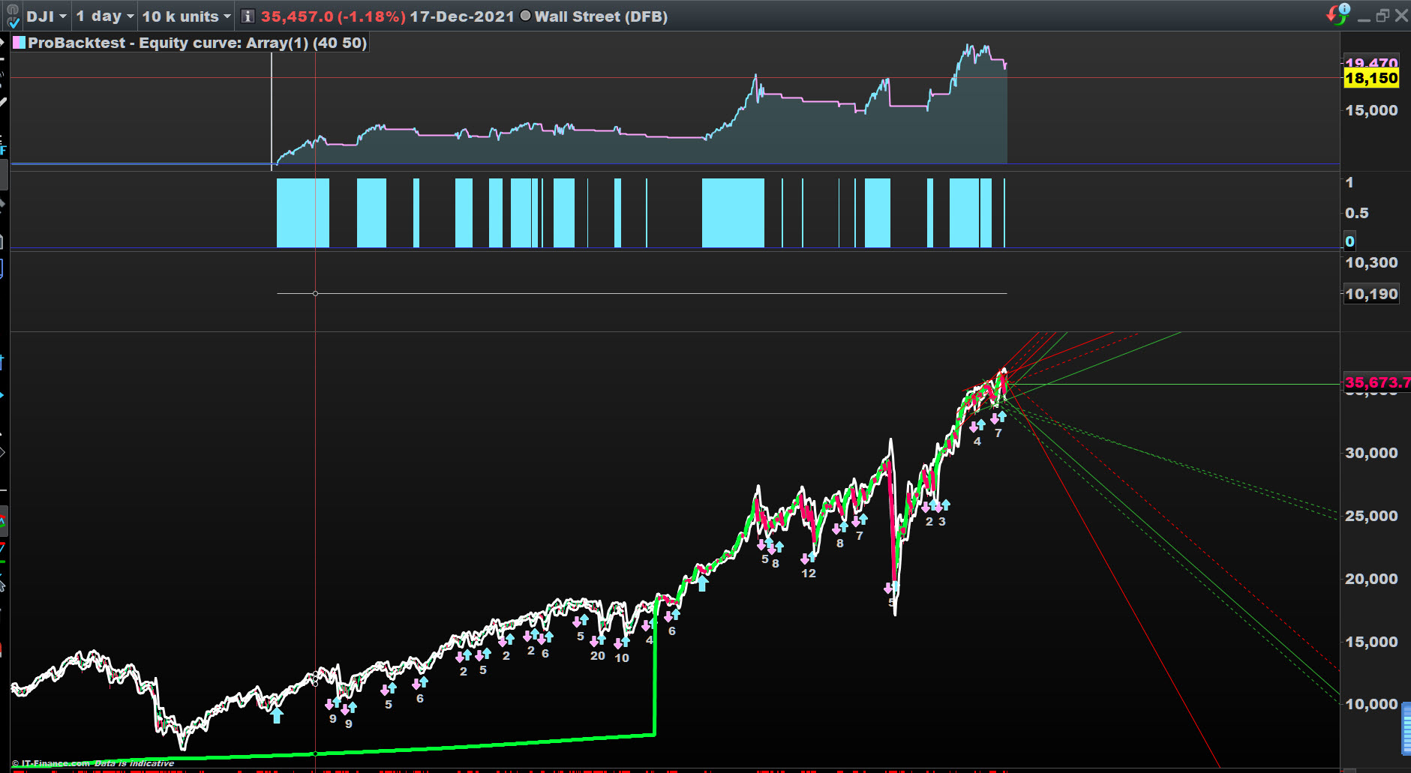Close the chart window
The image size is (1411, 773).
tap(1401, 15)
